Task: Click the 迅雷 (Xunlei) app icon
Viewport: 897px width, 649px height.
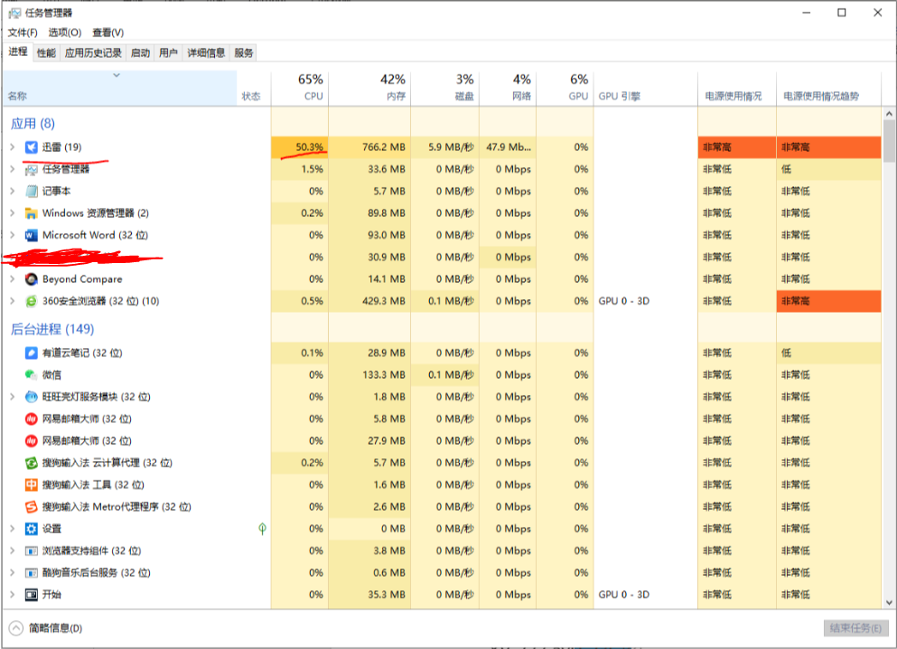Action: click(32, 147)
